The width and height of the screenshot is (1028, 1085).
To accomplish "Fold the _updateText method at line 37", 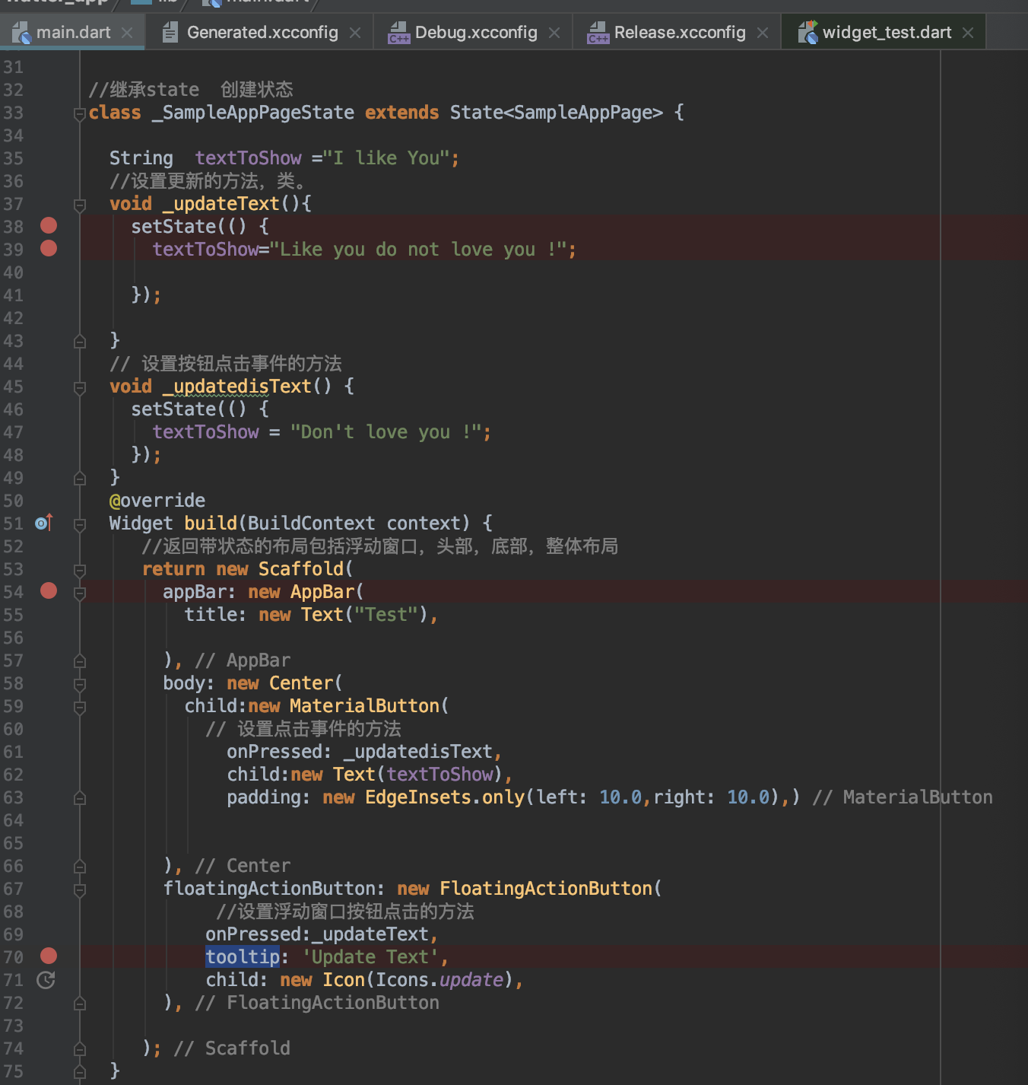I will (x=79, y=205).
